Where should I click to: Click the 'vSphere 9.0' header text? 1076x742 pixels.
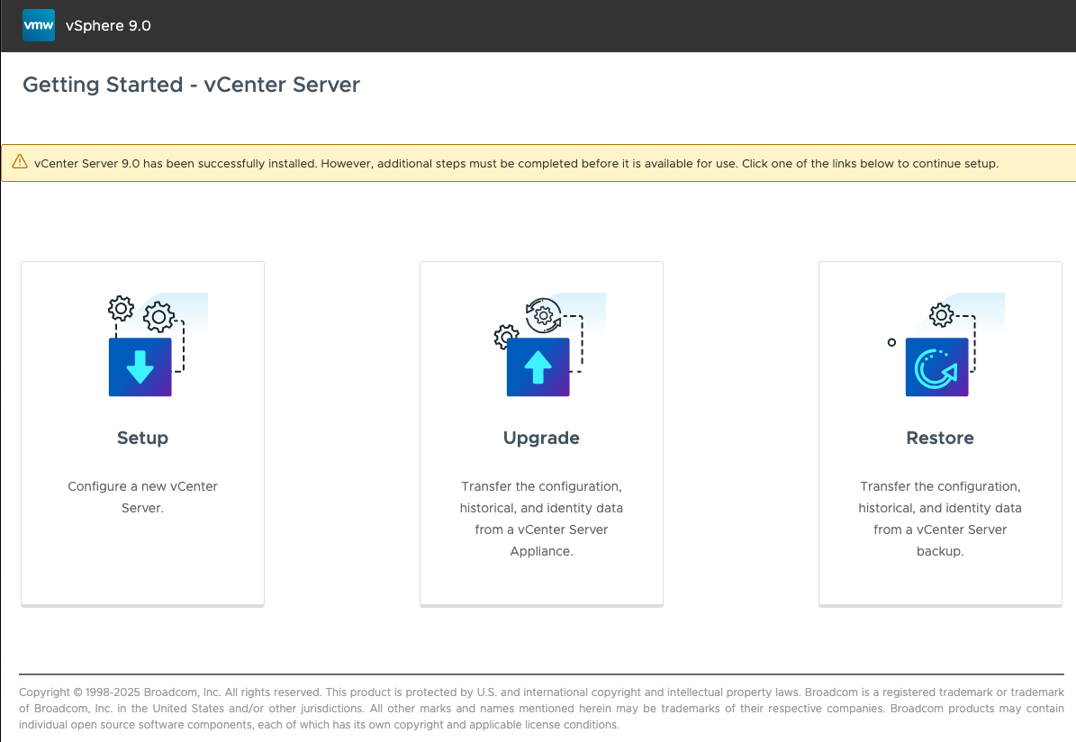tap(108, 25)
